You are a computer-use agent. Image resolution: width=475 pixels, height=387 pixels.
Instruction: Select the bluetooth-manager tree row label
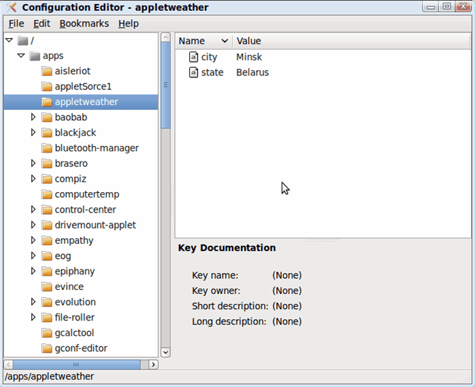click(x=96, y=148)
